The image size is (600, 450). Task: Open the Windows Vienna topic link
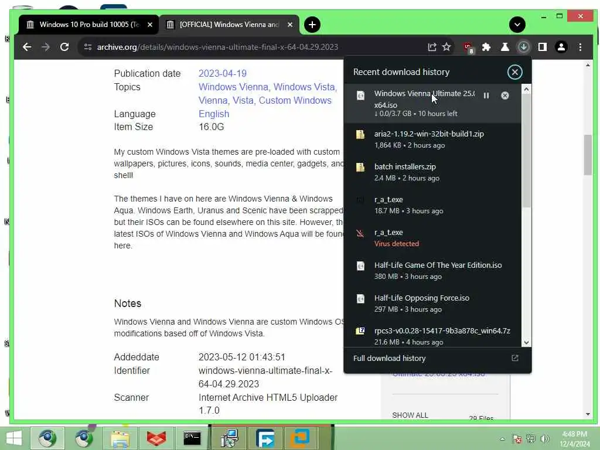(x=234, y=87)
